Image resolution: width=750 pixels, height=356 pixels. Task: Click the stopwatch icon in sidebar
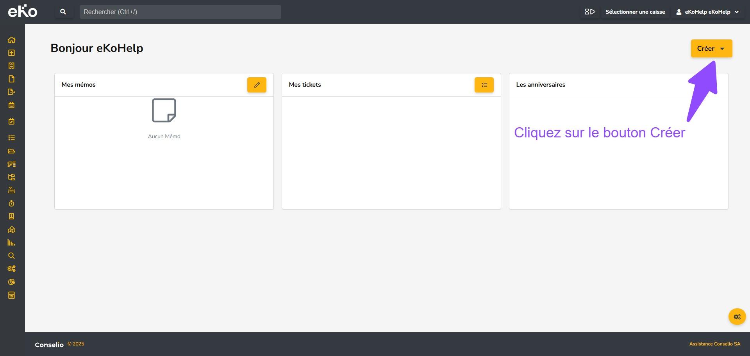coord(11,203)
